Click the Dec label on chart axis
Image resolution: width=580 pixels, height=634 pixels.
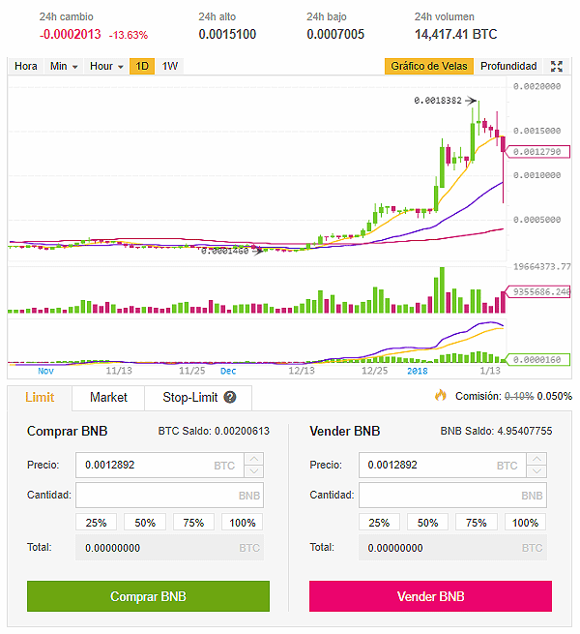(x=228, y=371)
